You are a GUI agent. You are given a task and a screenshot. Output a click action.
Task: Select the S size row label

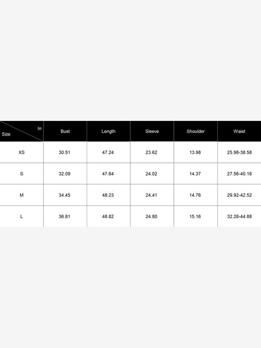(x=21, y=174)
